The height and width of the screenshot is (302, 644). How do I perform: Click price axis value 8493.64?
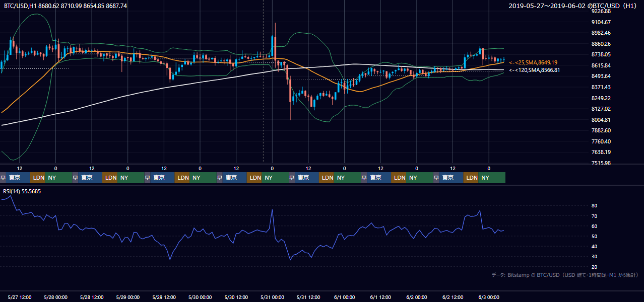click(x=601, y=76)
